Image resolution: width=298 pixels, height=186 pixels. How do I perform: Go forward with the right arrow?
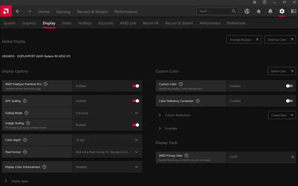(29, 12)
